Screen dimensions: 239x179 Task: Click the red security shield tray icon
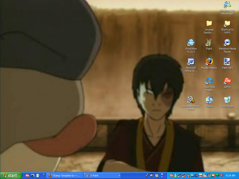tap(222, 176)
